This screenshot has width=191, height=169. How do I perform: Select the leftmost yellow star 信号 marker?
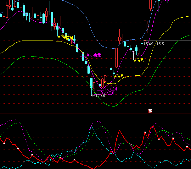(x=61, y=36)
